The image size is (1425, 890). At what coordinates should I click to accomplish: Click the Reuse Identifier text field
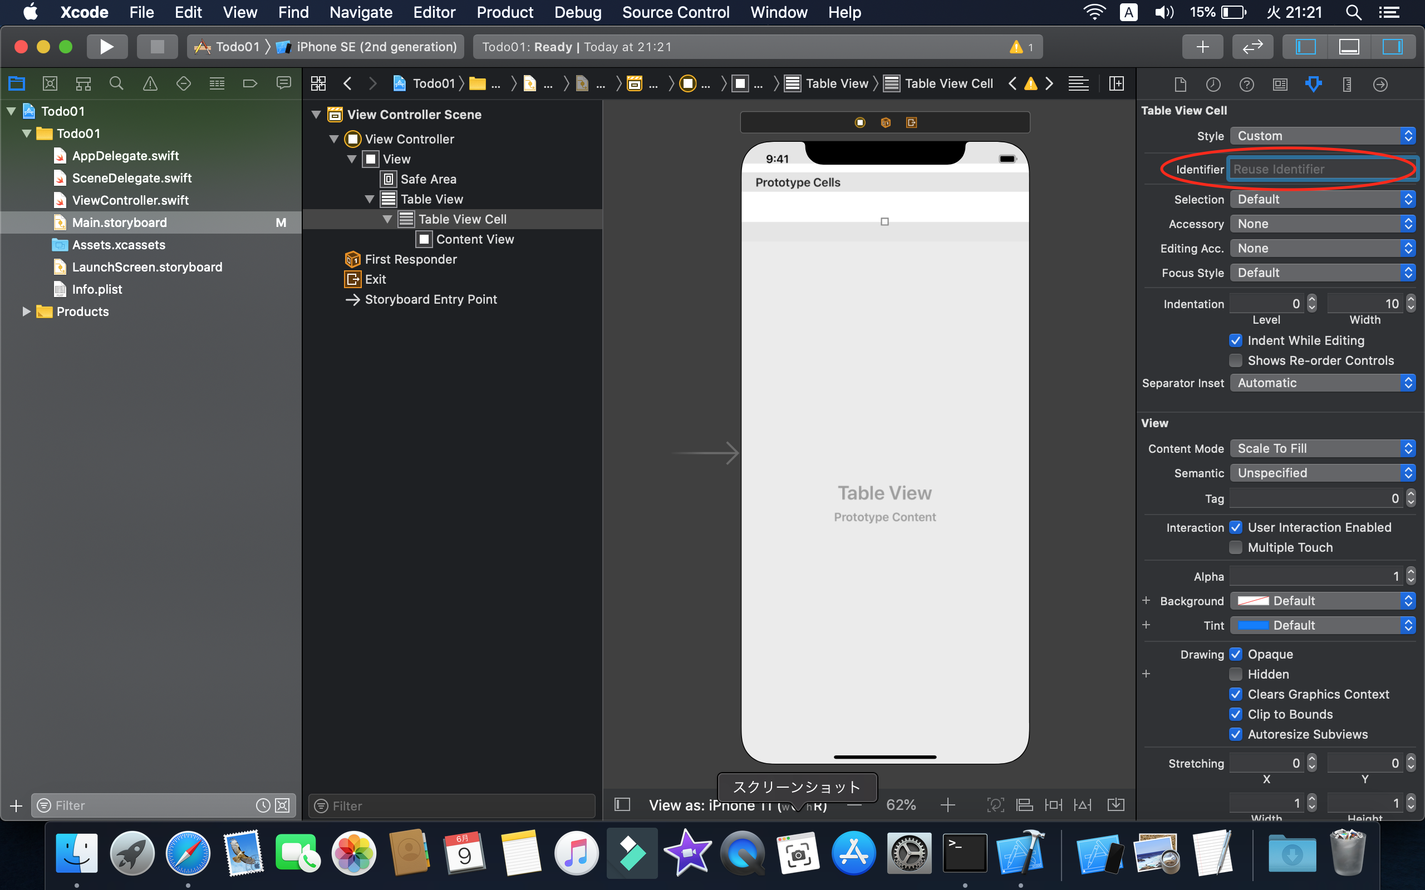(1321, 169)
